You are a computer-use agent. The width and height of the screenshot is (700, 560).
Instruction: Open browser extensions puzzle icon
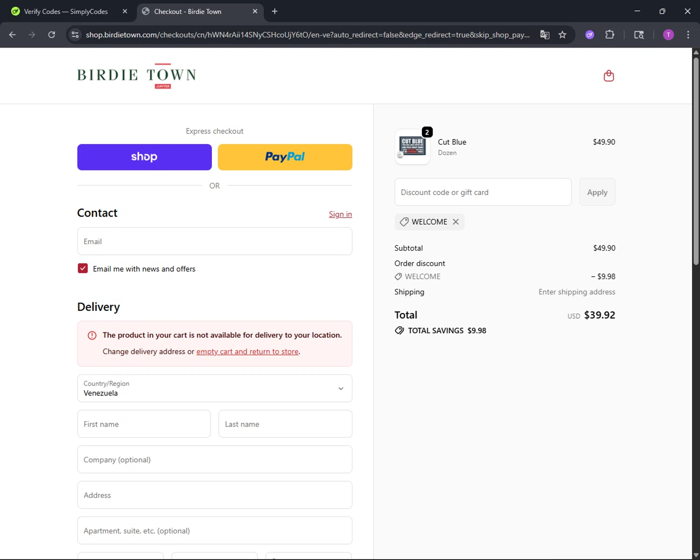pyautogui.click(x=609, y=35)
